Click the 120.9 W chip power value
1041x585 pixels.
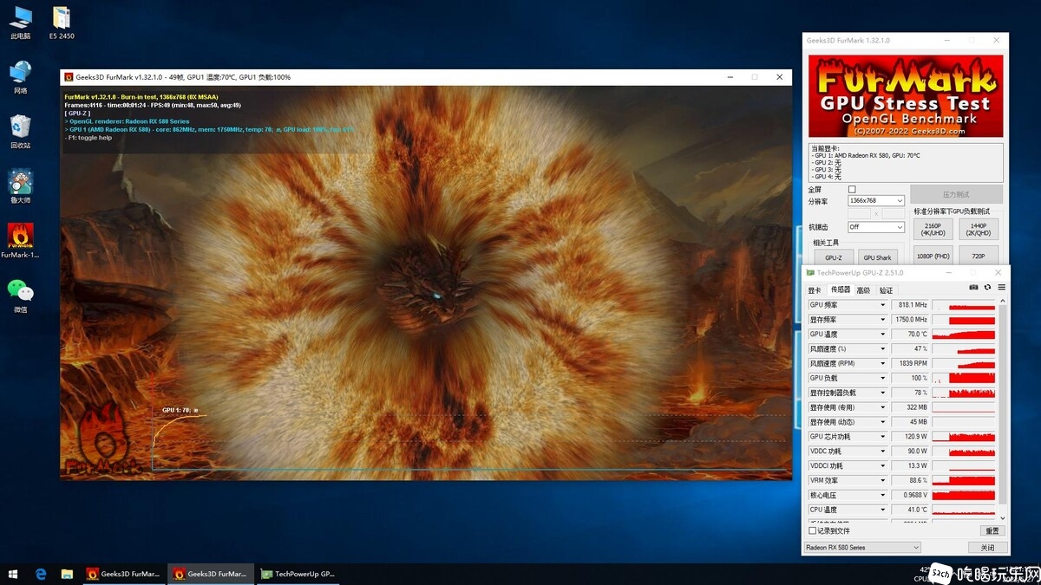tap(911, 437)
